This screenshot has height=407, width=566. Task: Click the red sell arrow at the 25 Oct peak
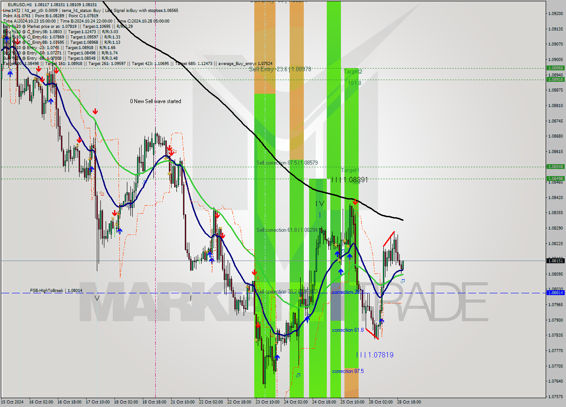(x=355, y=202)
